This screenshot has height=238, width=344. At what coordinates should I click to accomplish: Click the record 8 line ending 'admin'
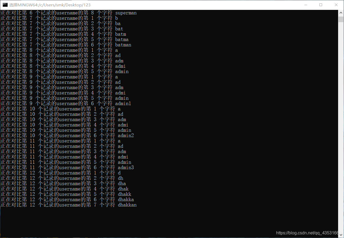coord(64,72)
